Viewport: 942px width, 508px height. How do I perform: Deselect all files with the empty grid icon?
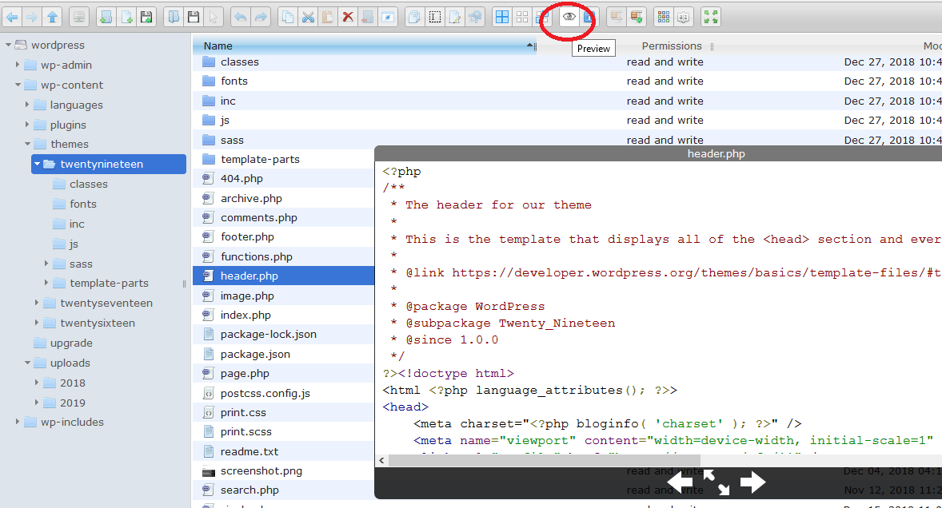pyautogui.click(x=522, y=18)
